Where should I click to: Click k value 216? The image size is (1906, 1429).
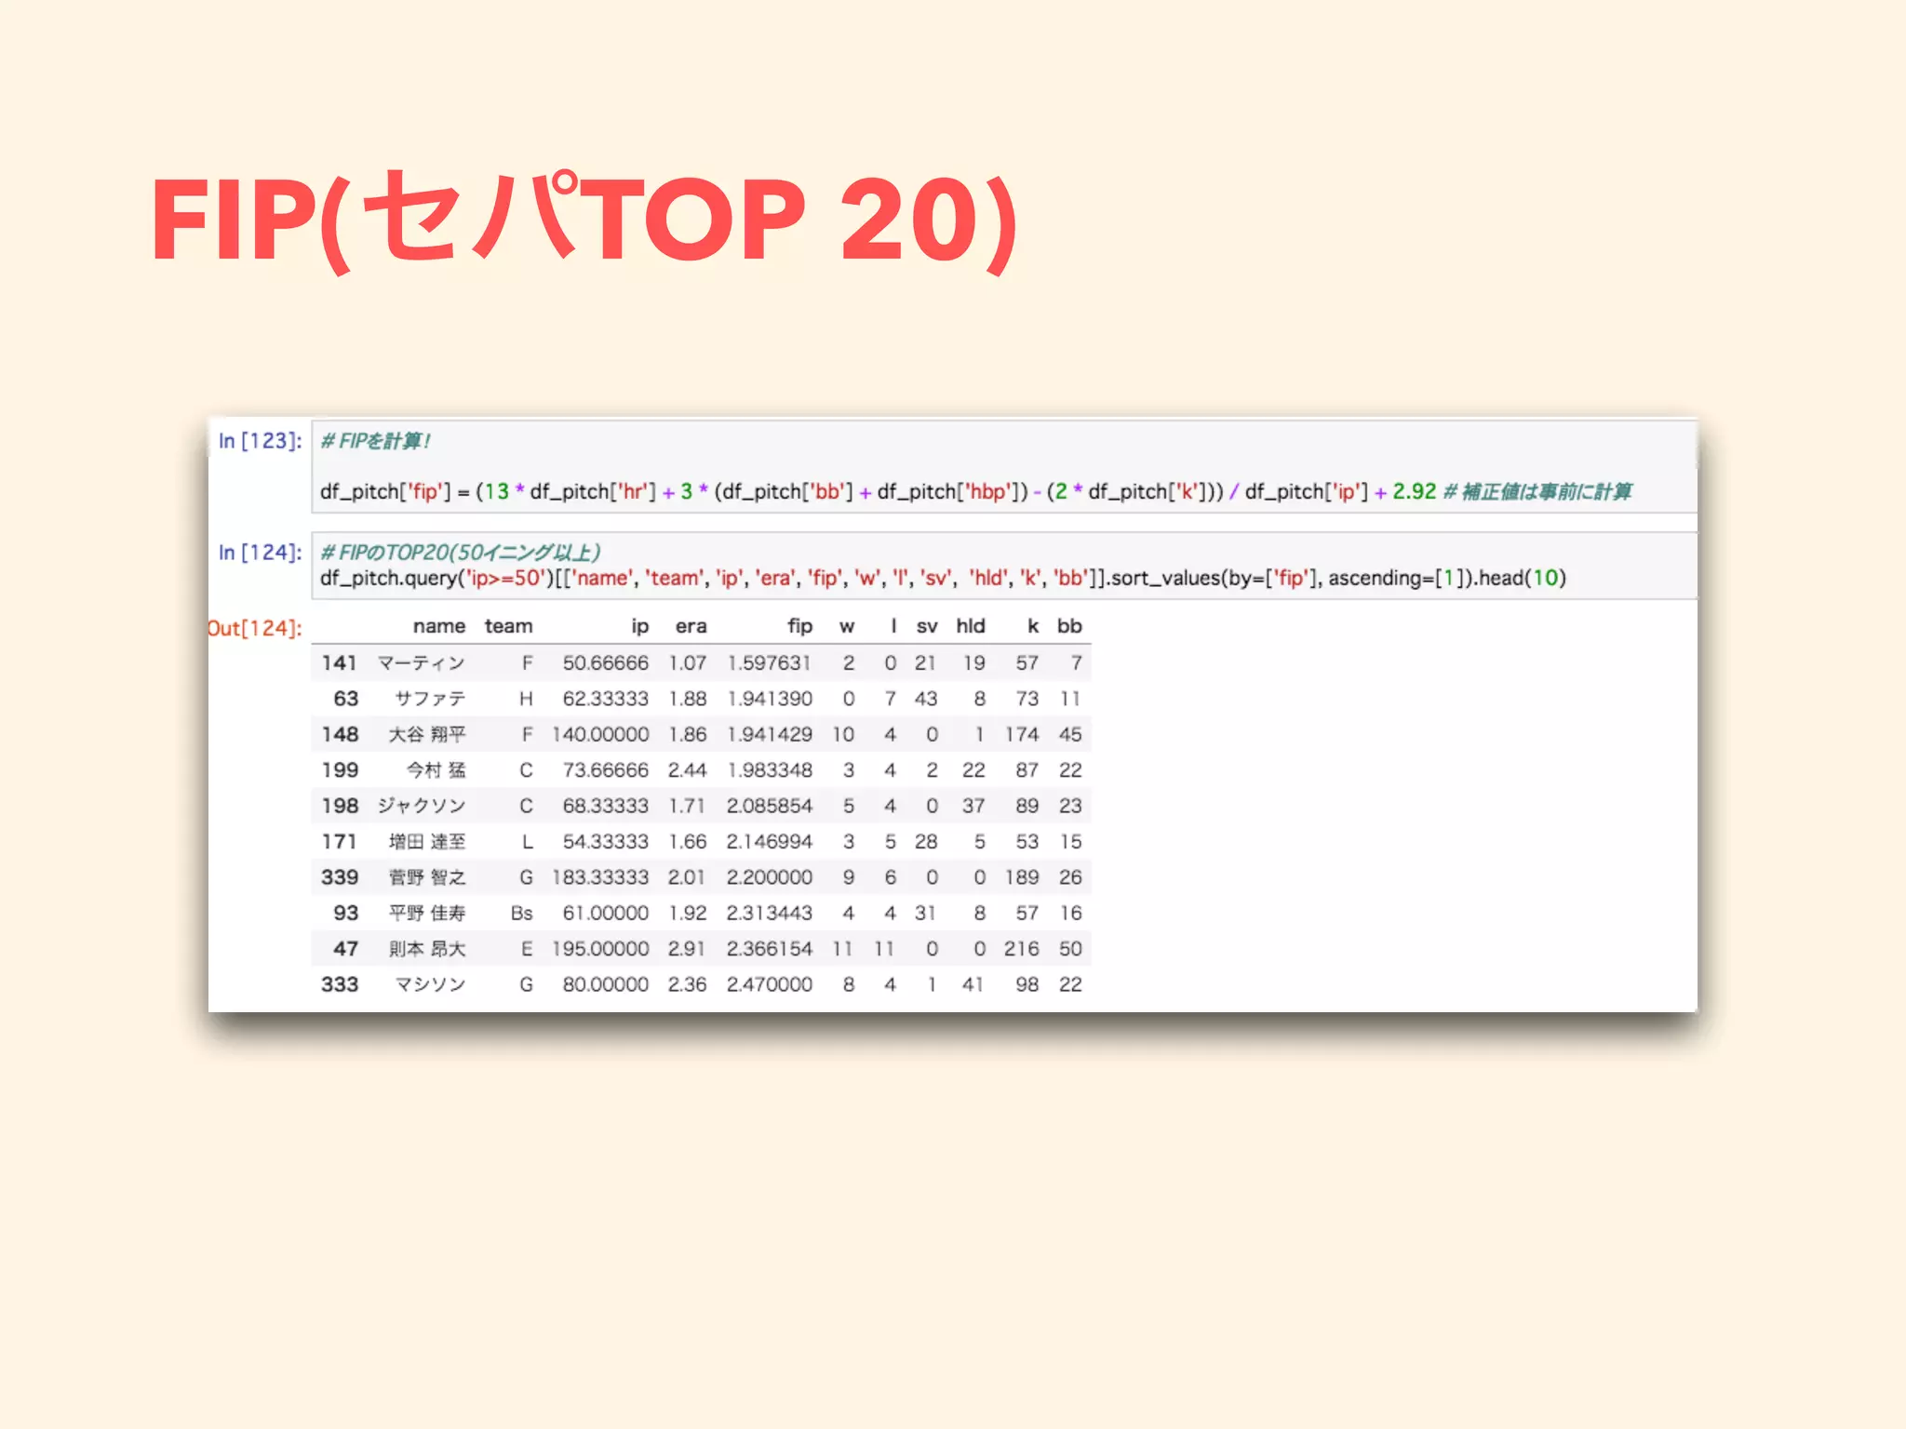pyautogui.click(x=1022, y=949)
